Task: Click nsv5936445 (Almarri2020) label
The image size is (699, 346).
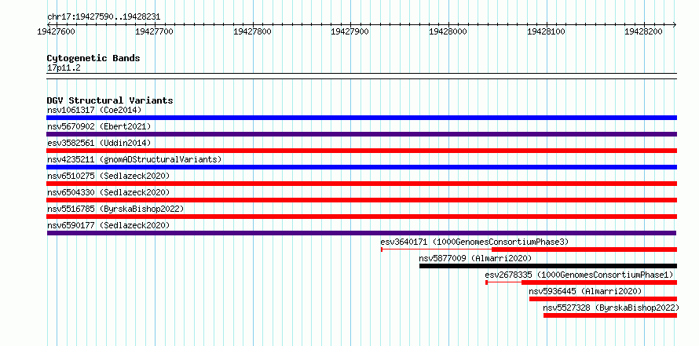Action: (x=585, y=291)
